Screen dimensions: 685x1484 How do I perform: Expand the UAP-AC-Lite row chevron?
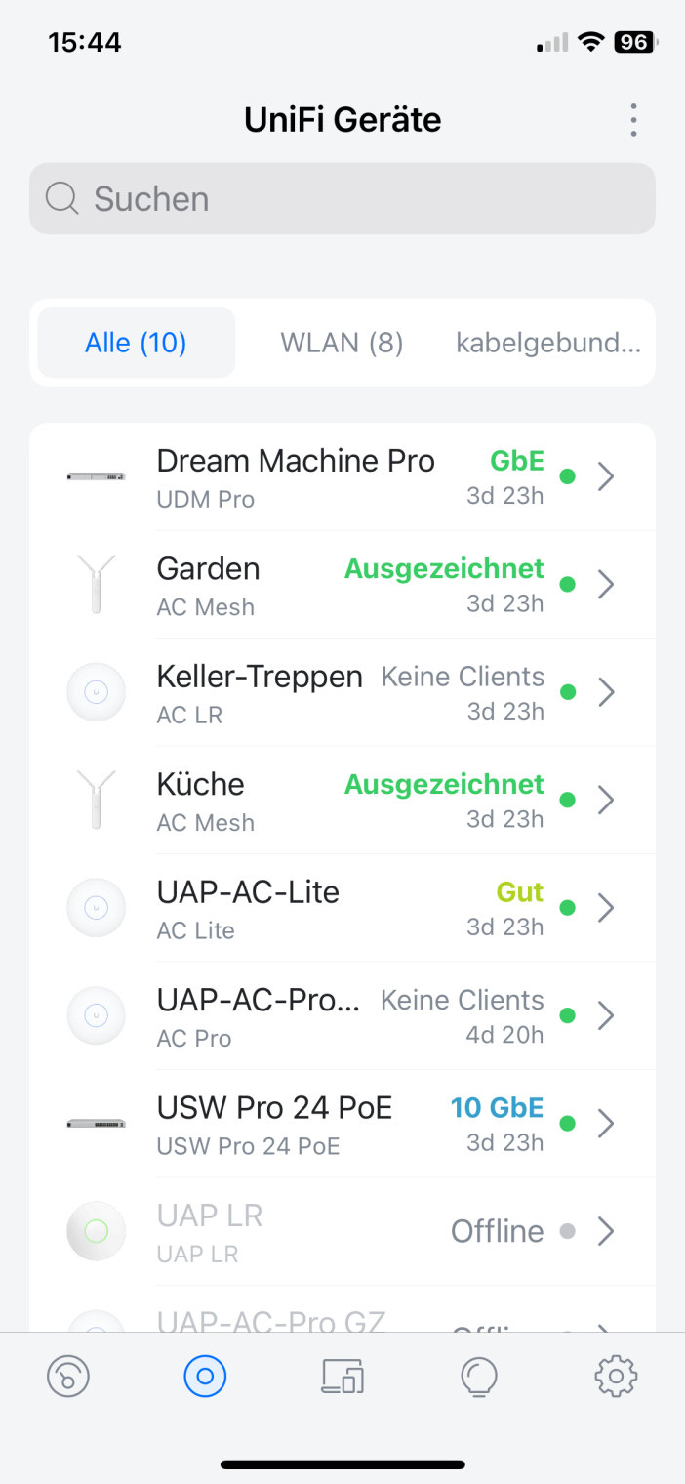pyautogui.click(x=606, y=908)
